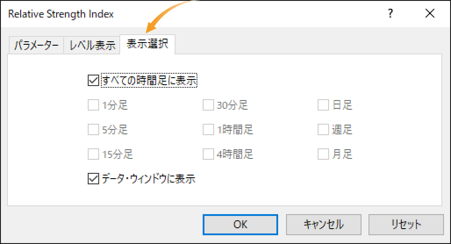Check the 15分足 timeframe box

tap(93, 154)
